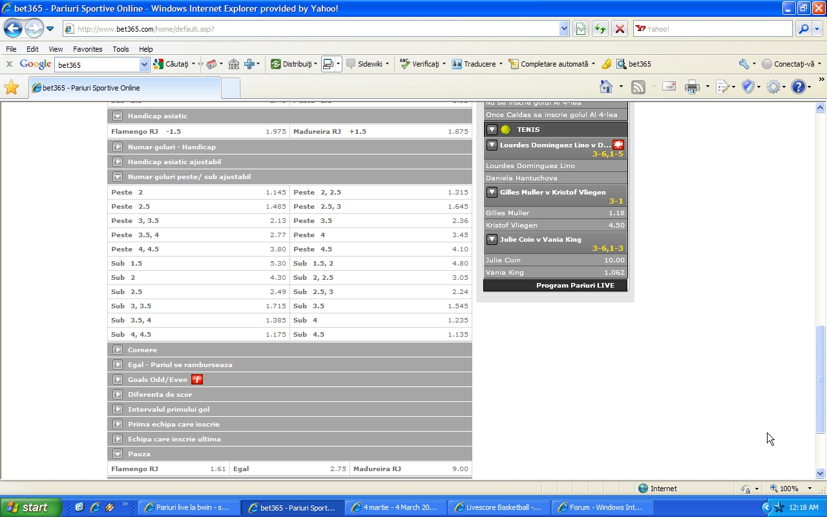Open Google toolbar search box dropdown

145,64
